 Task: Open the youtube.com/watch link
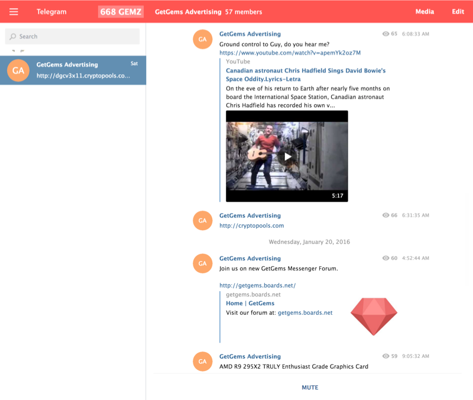290,53
